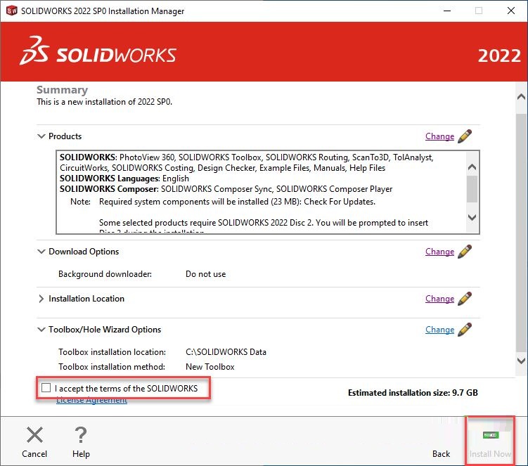Click the 'Do not use' background downloader value
Image resolution: width=528 pixels, height=466 pixels.
206,274
